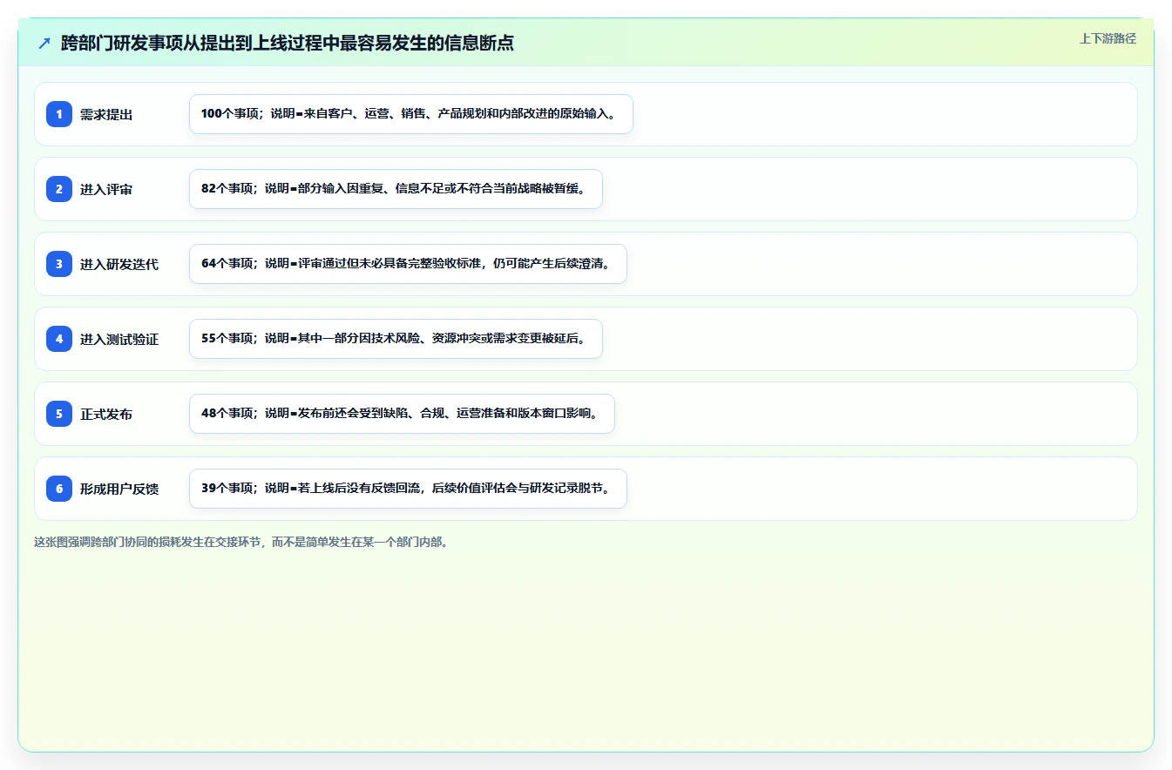1172x770 pixels.
Task: Click the footnote starting 这张图强调跨部门协同
Action: (x=241, y=542)
